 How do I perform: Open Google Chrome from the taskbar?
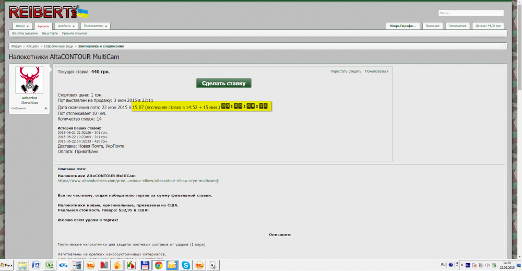point(159,265)
